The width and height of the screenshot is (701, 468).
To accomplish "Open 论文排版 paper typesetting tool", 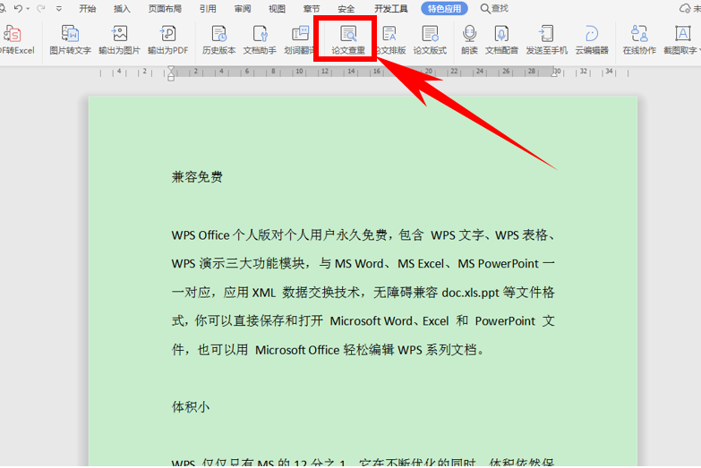I will 390,39.
